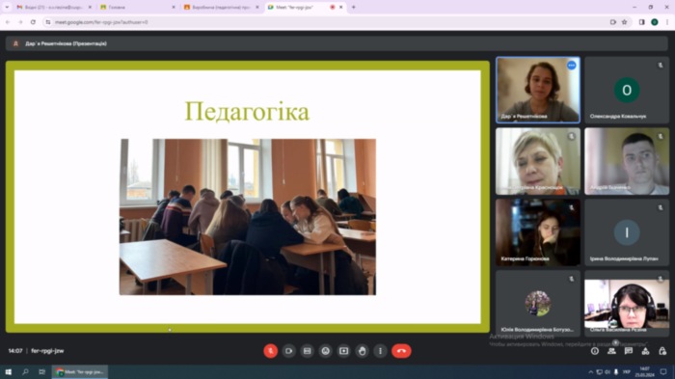Open the emoji reactions button
Viewport: 675px width, 379px height.
pos(326,351)
